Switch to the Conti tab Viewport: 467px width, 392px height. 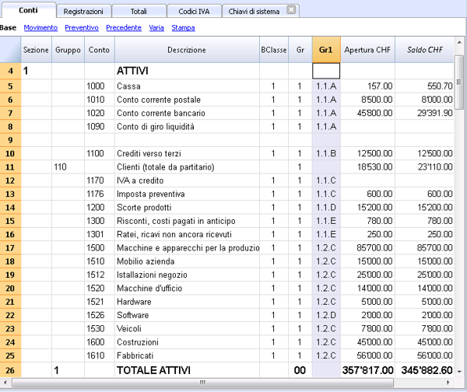(x=28, y=10)
